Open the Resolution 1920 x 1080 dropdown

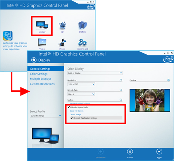81,84
